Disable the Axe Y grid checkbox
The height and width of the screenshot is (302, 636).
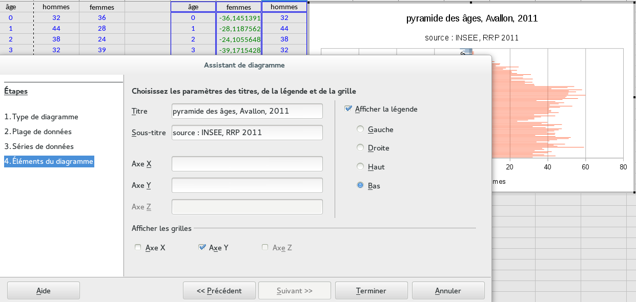(201, 248)
